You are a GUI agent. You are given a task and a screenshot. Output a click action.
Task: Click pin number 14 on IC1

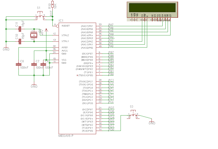pos(100,129)
